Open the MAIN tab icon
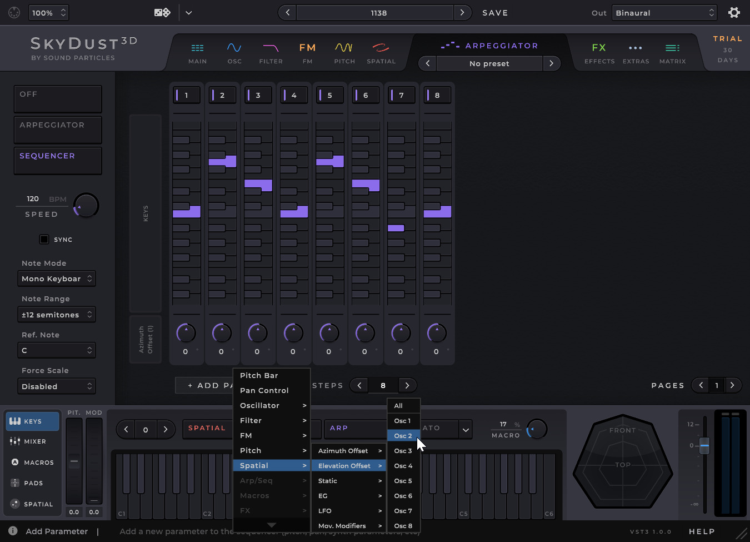 [197, 48]
